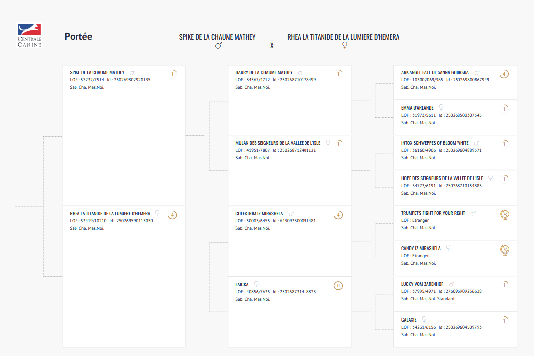Click the rating badge on MULAN DES SEIGNEURS card
Viewport: 534px width, 356px height.
pos(338,144)
